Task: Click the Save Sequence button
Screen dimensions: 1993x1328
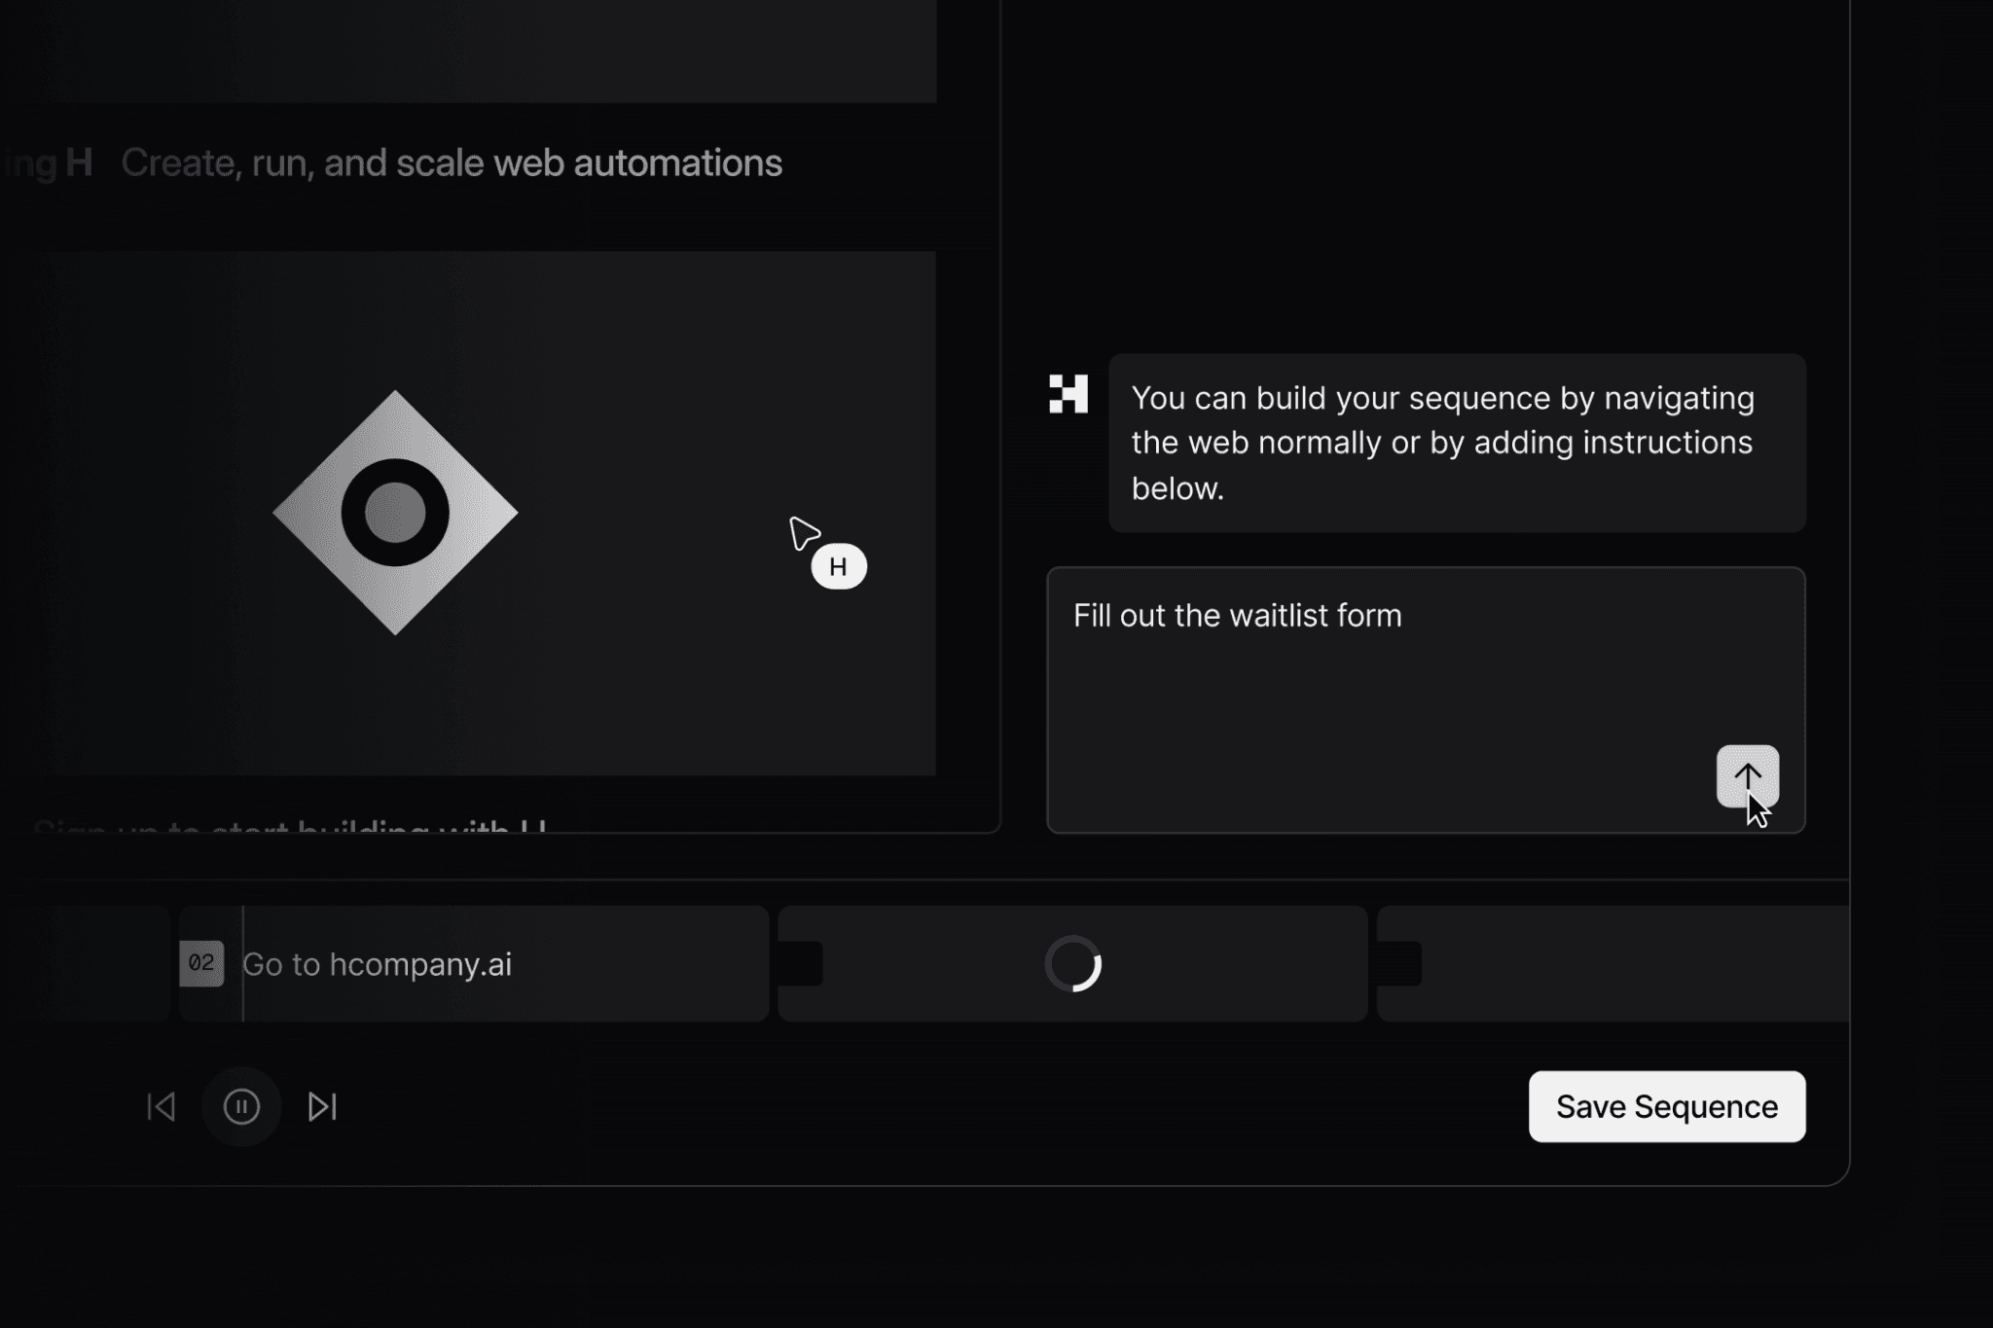Action: coord(1666,1106)
